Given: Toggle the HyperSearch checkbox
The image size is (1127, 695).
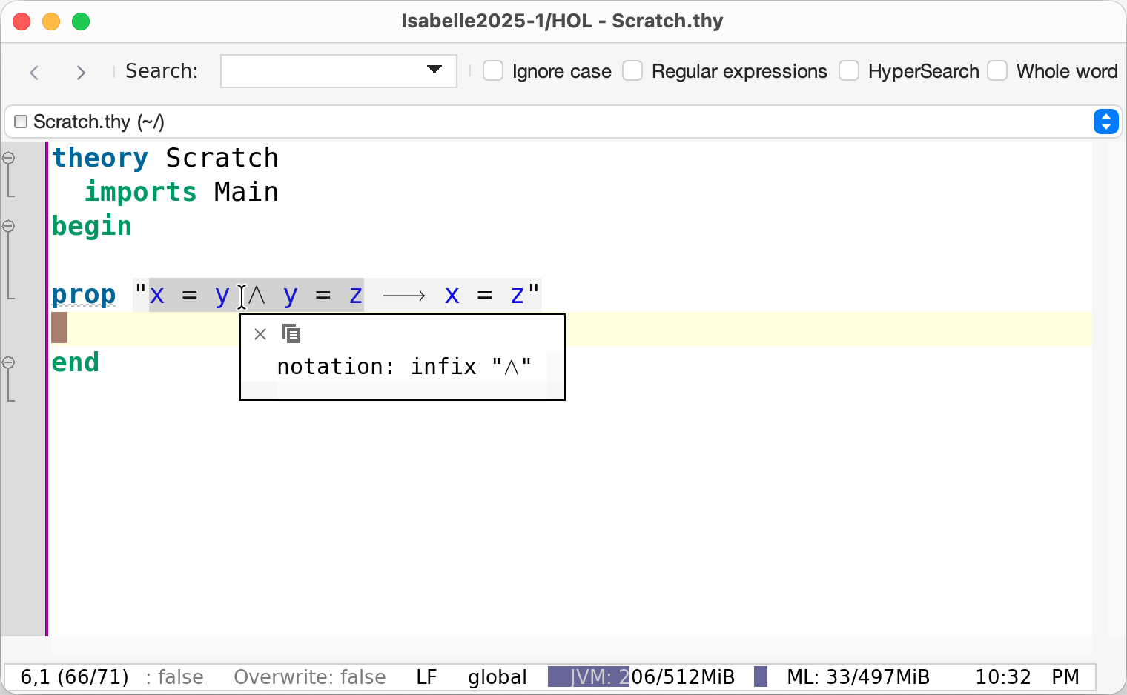Looking at the screenshot, I should [x=849, y=71].
